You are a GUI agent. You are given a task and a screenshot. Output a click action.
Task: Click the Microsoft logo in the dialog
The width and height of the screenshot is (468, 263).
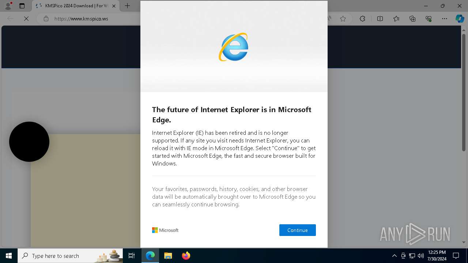[x=165, y=230]
